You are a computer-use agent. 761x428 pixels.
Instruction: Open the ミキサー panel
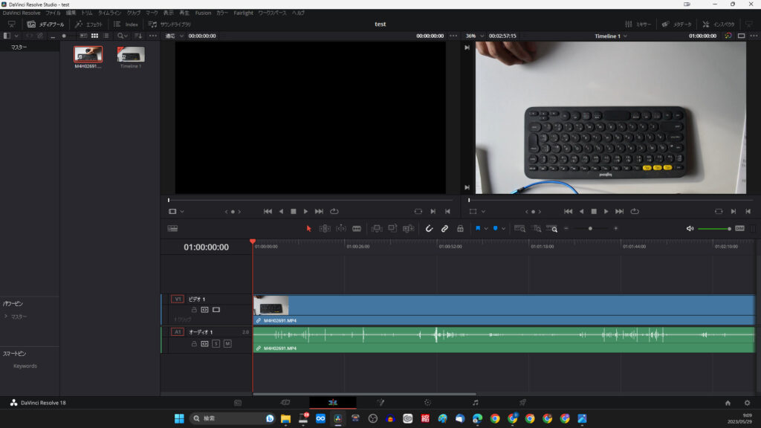point(638,25)
